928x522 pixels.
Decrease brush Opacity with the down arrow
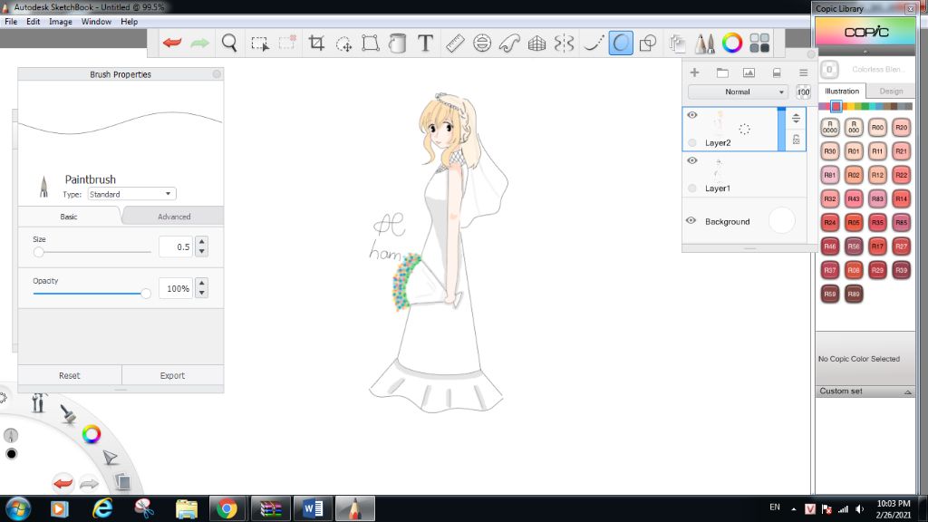point(202,293)
